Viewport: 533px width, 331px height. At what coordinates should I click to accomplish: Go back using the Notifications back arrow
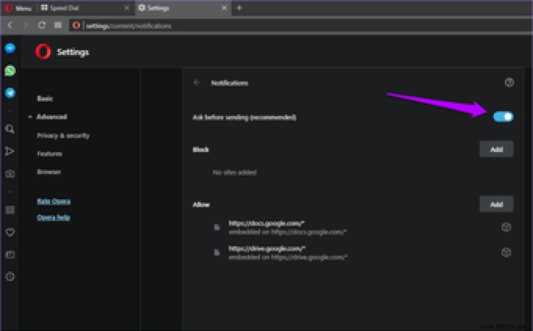[x=197, y=83]
